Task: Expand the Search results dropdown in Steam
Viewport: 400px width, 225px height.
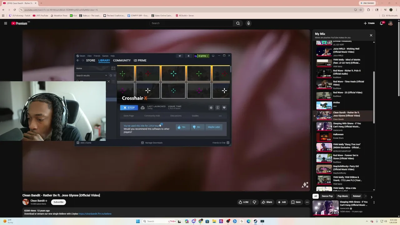Action: 106,75
